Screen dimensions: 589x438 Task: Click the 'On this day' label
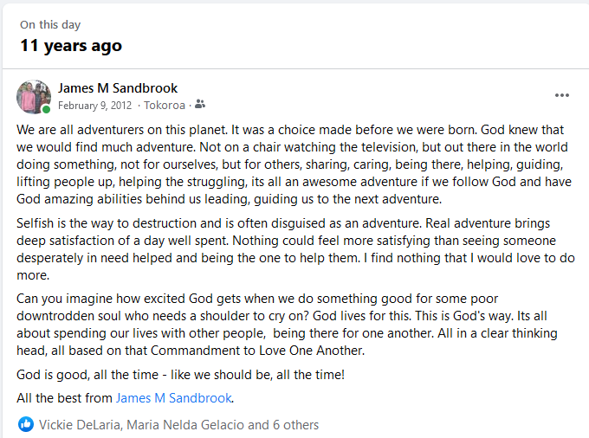tap(52, 25)
